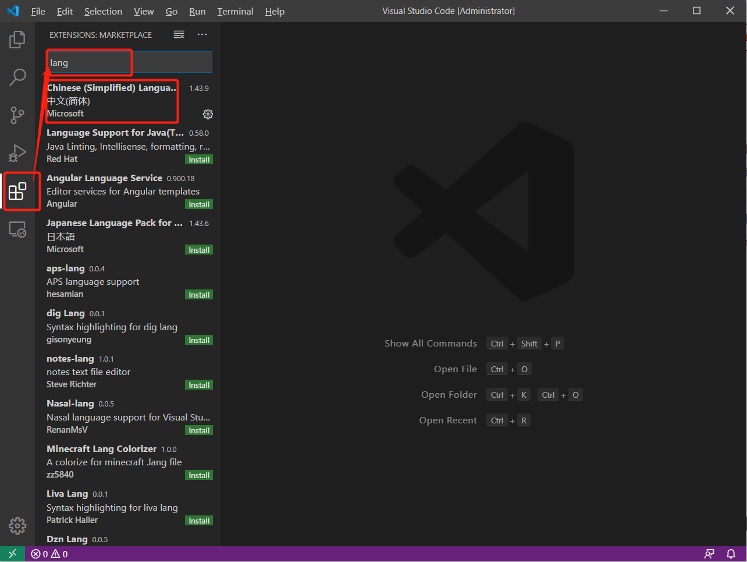Viewport: 747px width, 562px height.
Task: Open the Chinese language pack's manage gear
Action: tap(208, 114)
